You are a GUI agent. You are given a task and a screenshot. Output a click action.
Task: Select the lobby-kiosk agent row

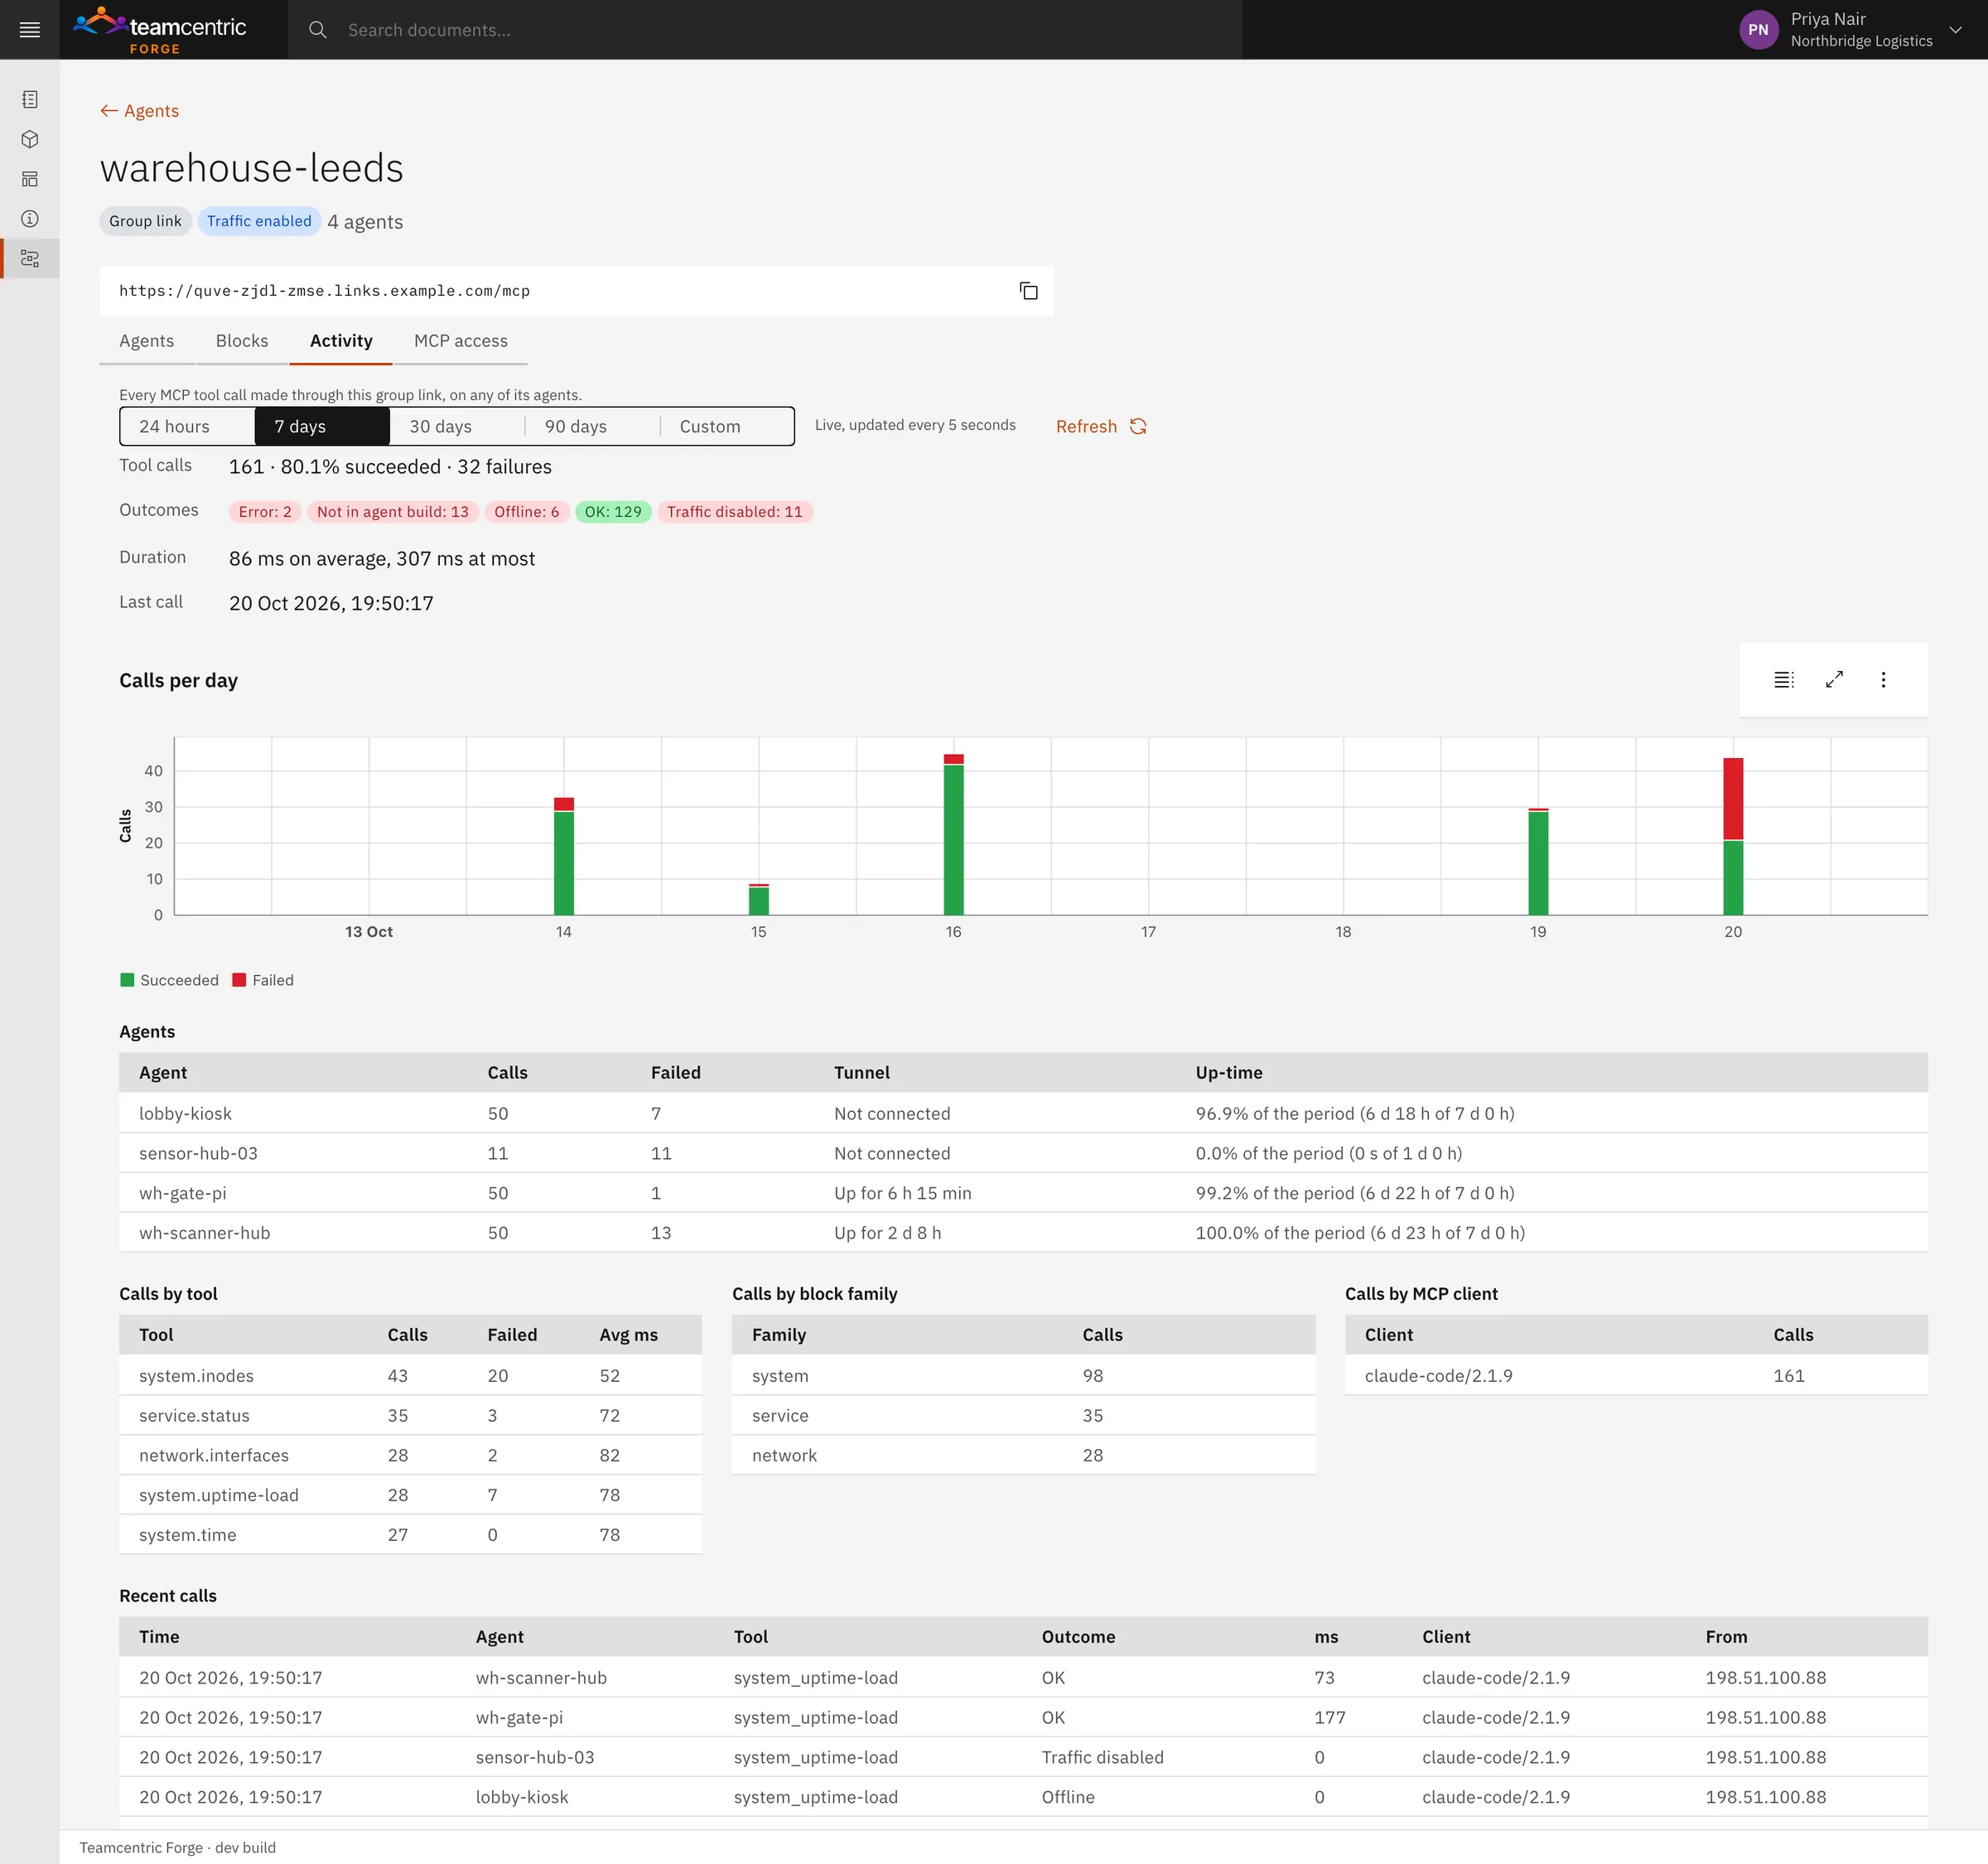tap(1023, 1113)
